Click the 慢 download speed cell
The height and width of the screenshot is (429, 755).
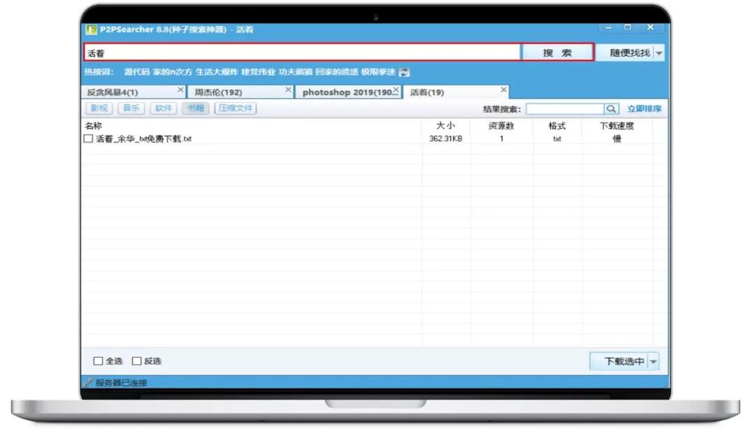[617, 138]
